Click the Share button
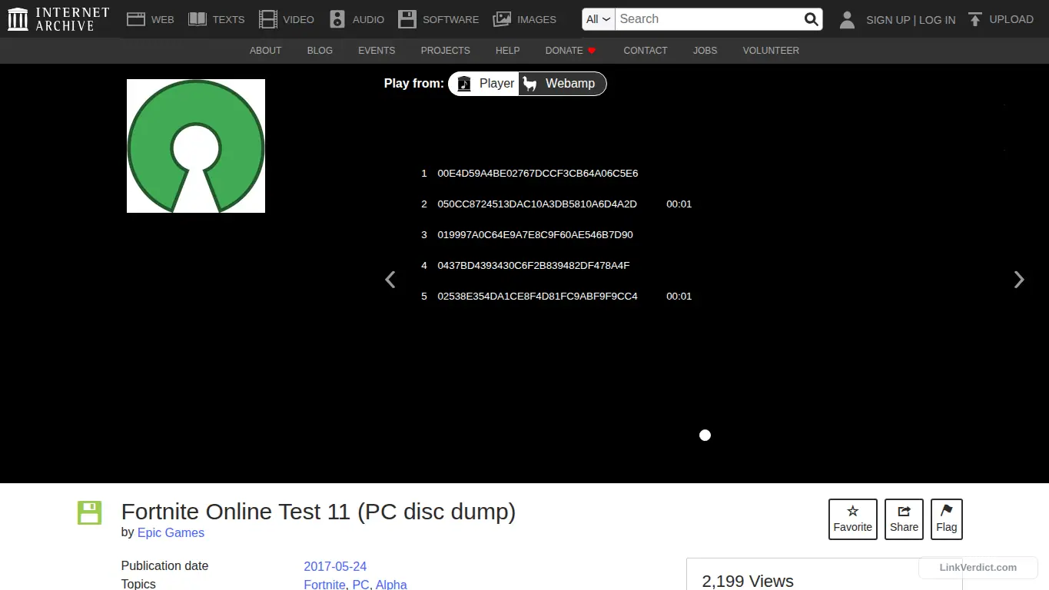1049x590 pixels. click(904, 519)
